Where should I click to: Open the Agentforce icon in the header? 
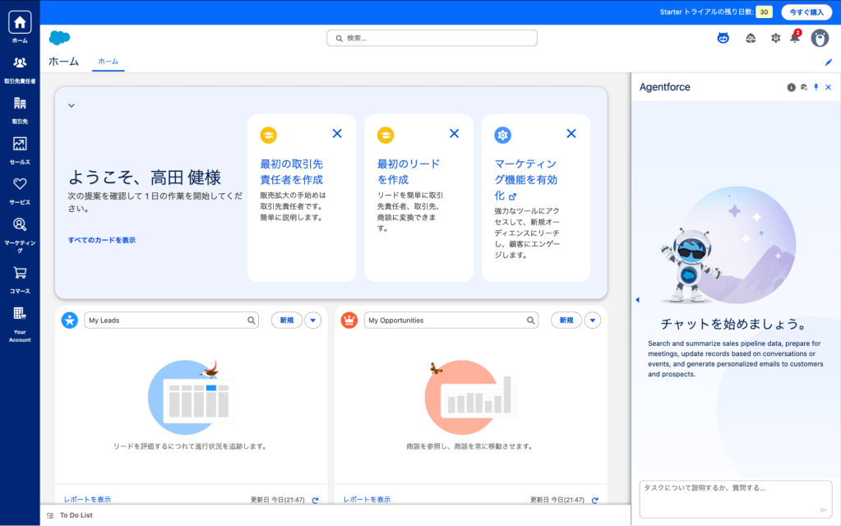[723, 38]
